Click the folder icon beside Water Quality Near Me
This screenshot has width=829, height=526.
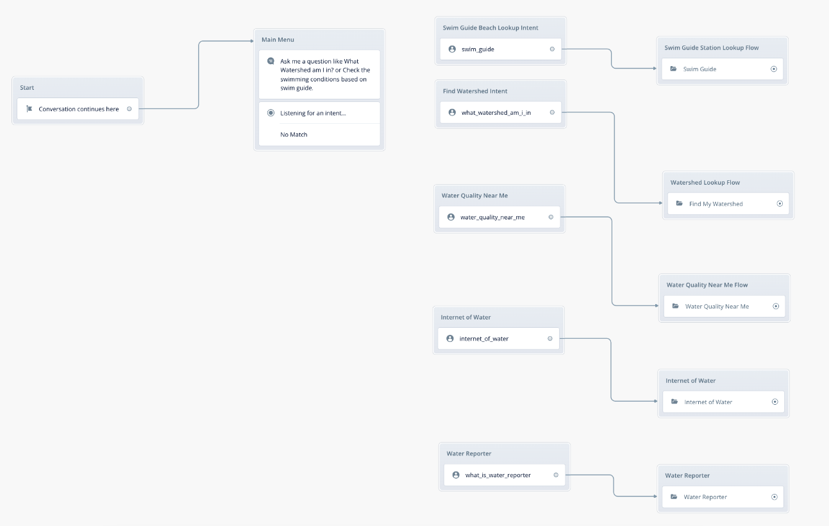(675, 307)
